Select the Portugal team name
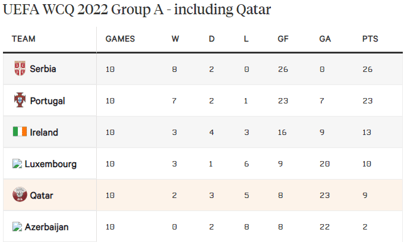The width and height of the screenshot is (404, 242). [48, 101]
